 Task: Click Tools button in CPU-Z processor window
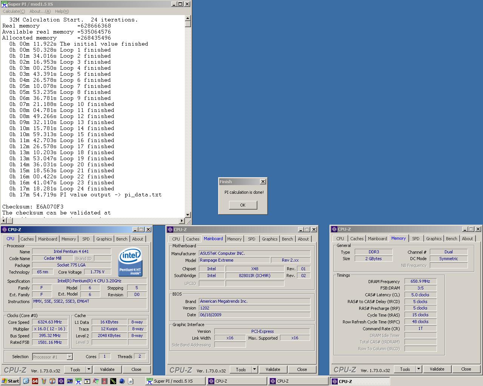click(x=75, y=369)
